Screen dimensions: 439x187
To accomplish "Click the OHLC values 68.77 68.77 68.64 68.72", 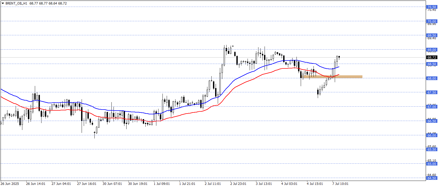I will [x=48, y=3].
